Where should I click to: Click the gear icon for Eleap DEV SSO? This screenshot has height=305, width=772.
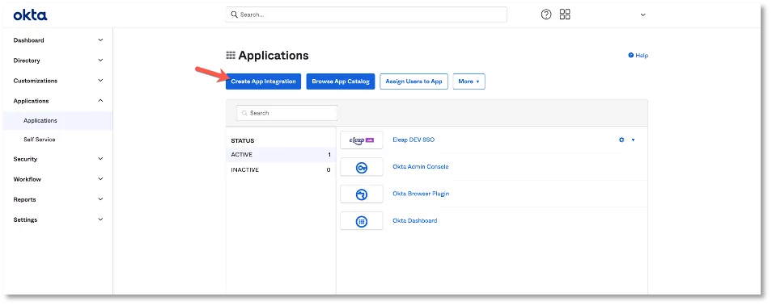(621, 140)
